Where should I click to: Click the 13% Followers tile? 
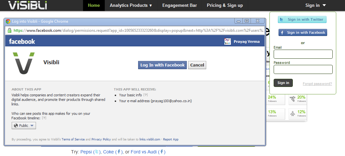pyautogui.click(x=276, y=114)
